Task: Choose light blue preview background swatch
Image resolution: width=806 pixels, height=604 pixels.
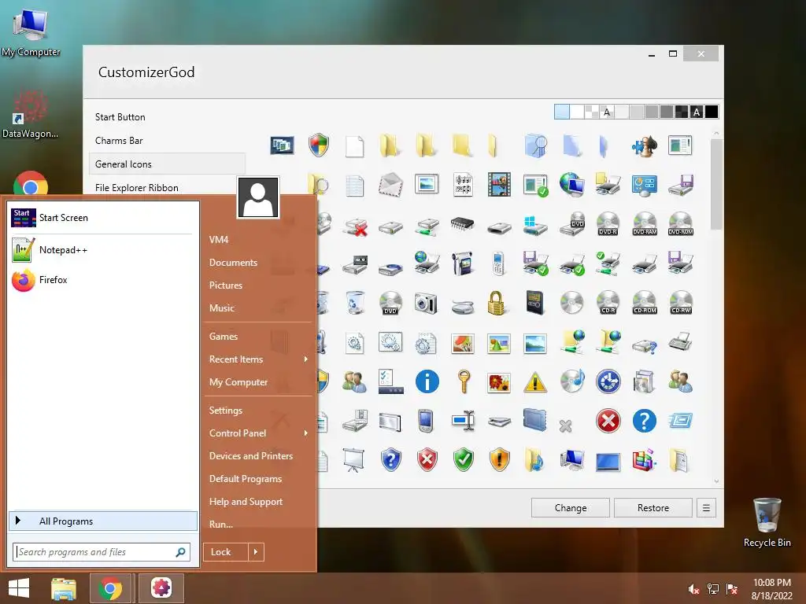Action: pyautogui.click(x=562, y=112)
